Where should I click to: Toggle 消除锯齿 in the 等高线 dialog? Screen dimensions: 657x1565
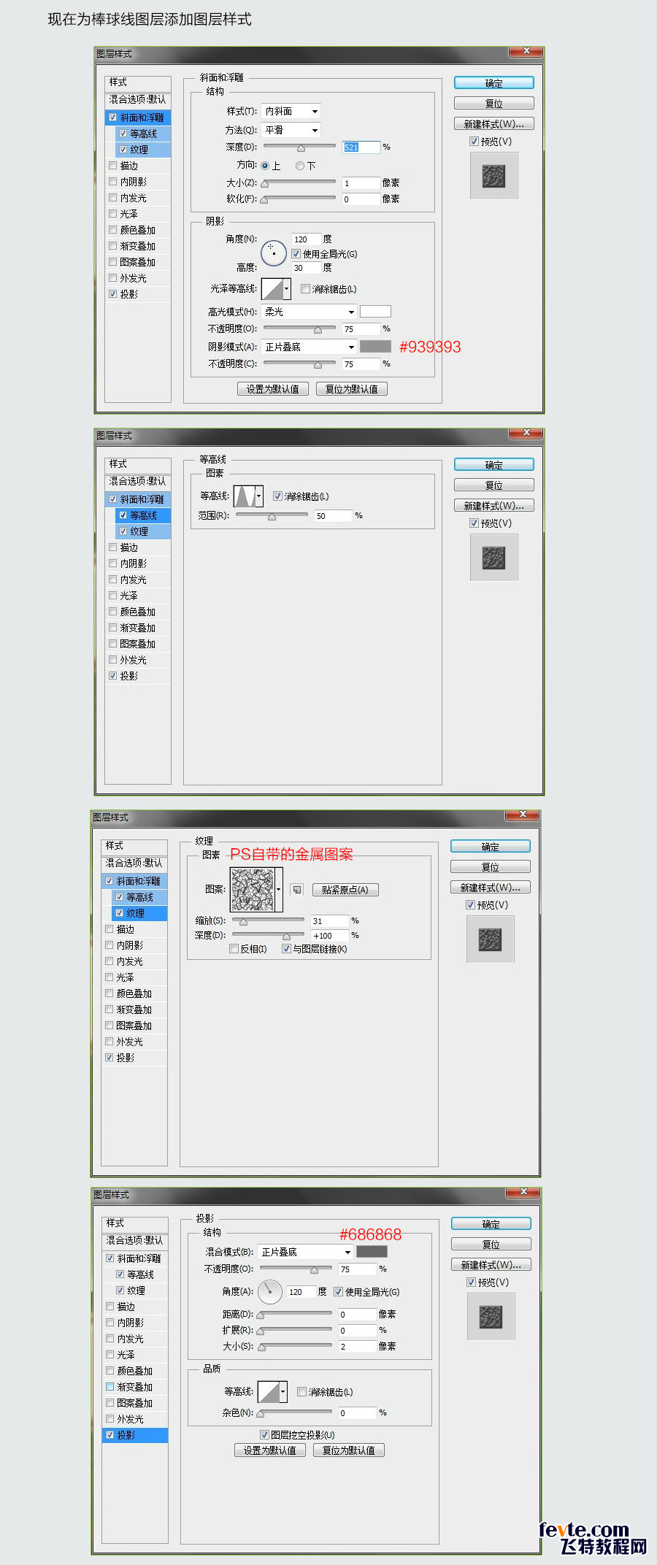click(x=278, y=496)
